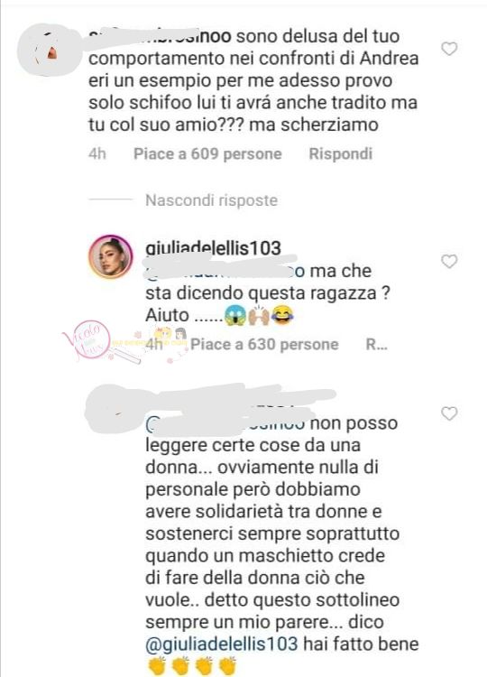Click the clapping hands emojis at bottom

point(191,666)
